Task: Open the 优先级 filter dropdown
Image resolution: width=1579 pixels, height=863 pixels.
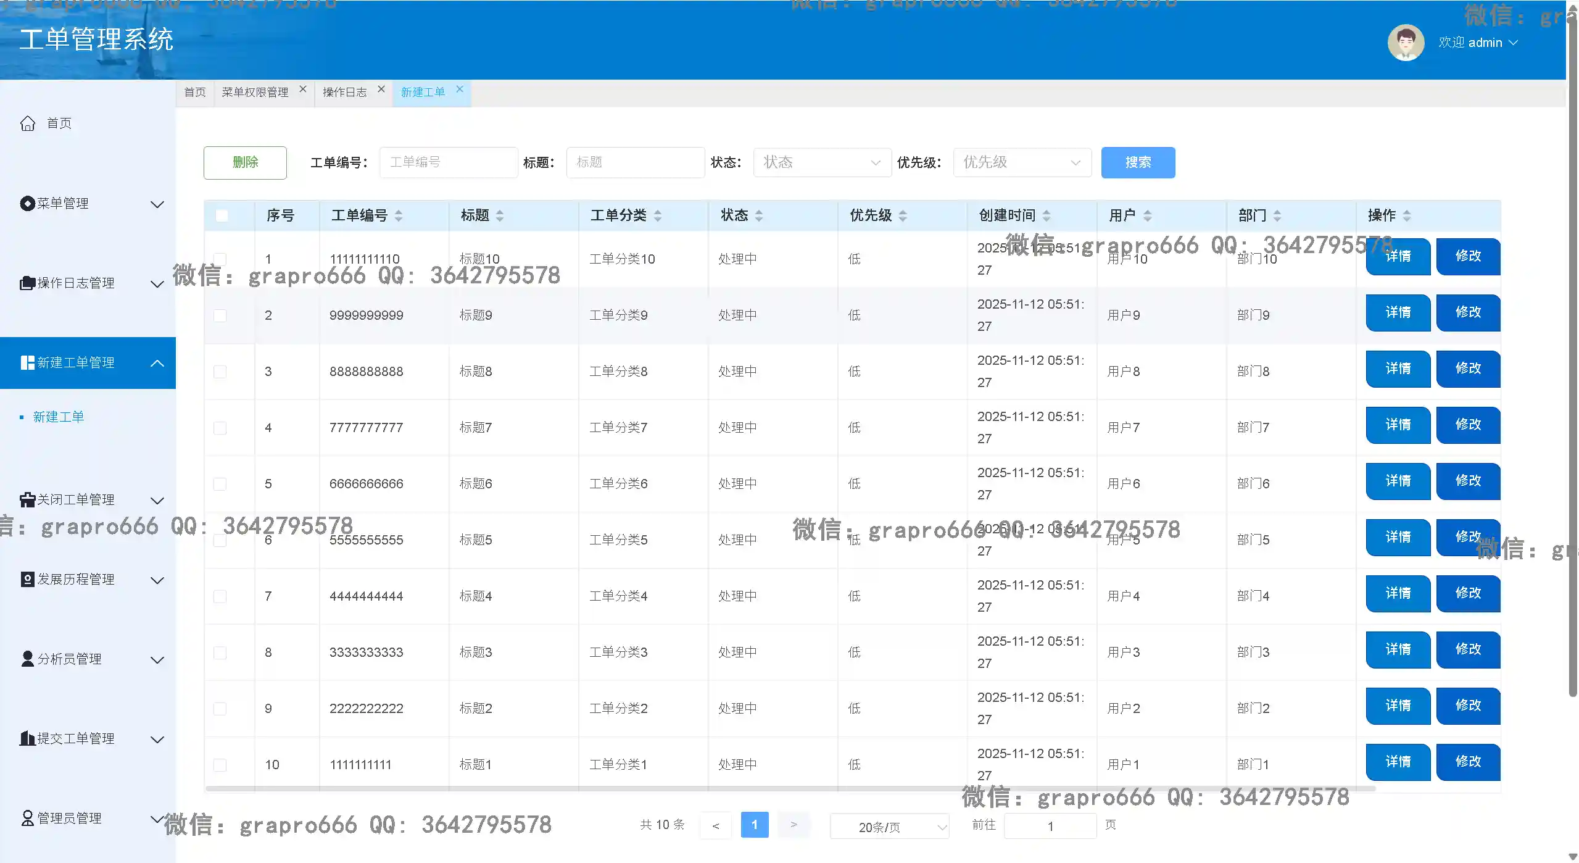Action: (x=1021, y=162)
